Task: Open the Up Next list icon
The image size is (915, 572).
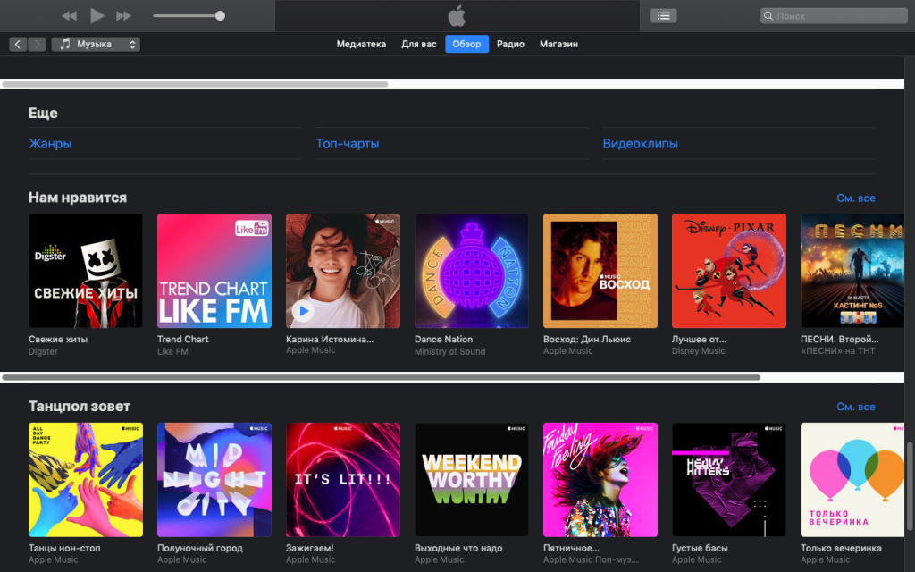Action: pyautogui.click(x=664, y=16)
